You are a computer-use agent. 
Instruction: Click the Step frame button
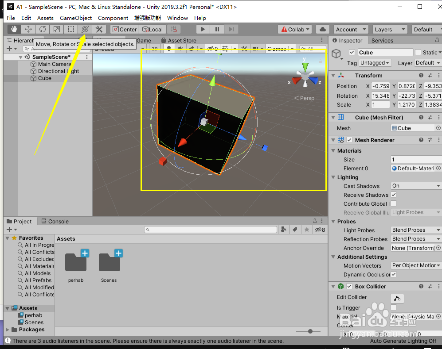click(231, 29)
